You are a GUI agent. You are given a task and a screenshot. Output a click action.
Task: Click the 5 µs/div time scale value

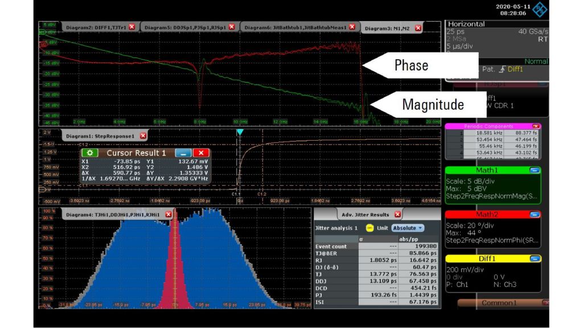[459, 47]
